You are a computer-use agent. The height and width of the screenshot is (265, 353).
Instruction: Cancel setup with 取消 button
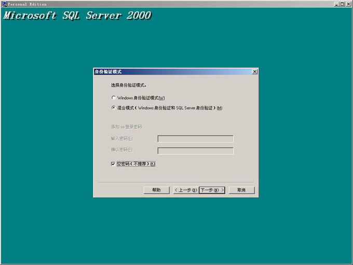[241, 190]
